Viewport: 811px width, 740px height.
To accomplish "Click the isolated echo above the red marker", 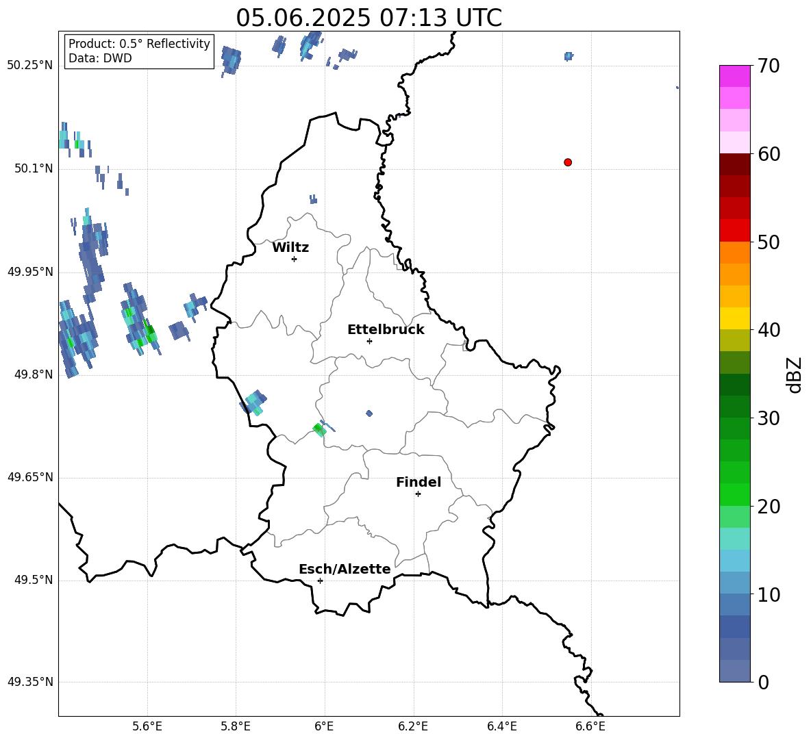I will [x=569, y=56].
